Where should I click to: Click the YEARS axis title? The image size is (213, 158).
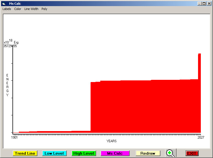pyautogui.click(x=111, y=141)
